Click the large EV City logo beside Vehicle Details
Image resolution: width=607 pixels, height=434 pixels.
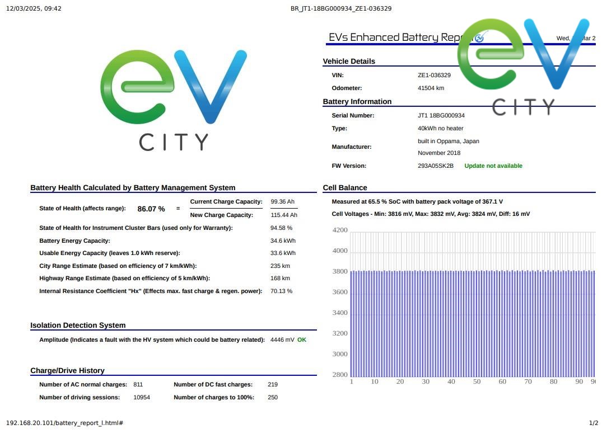click(x=524, y=67)
